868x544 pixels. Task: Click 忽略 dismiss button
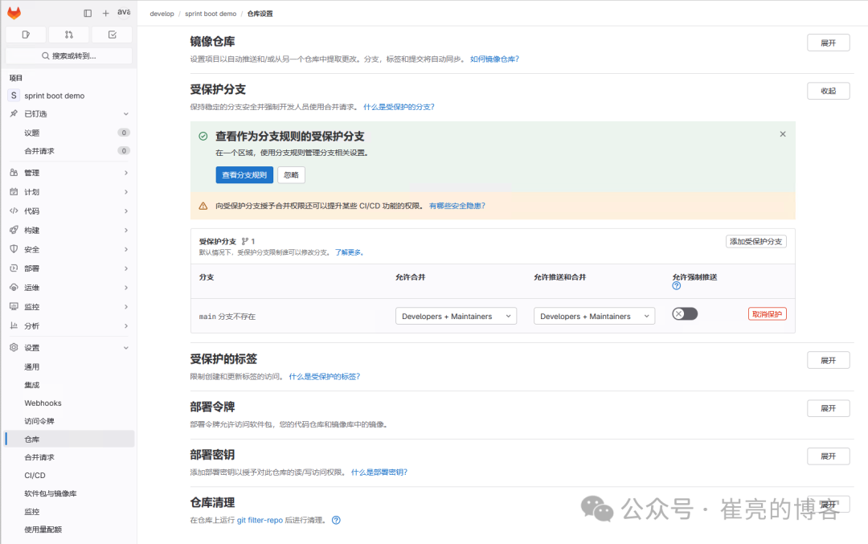pyautogui.click(x=291, y=175)
